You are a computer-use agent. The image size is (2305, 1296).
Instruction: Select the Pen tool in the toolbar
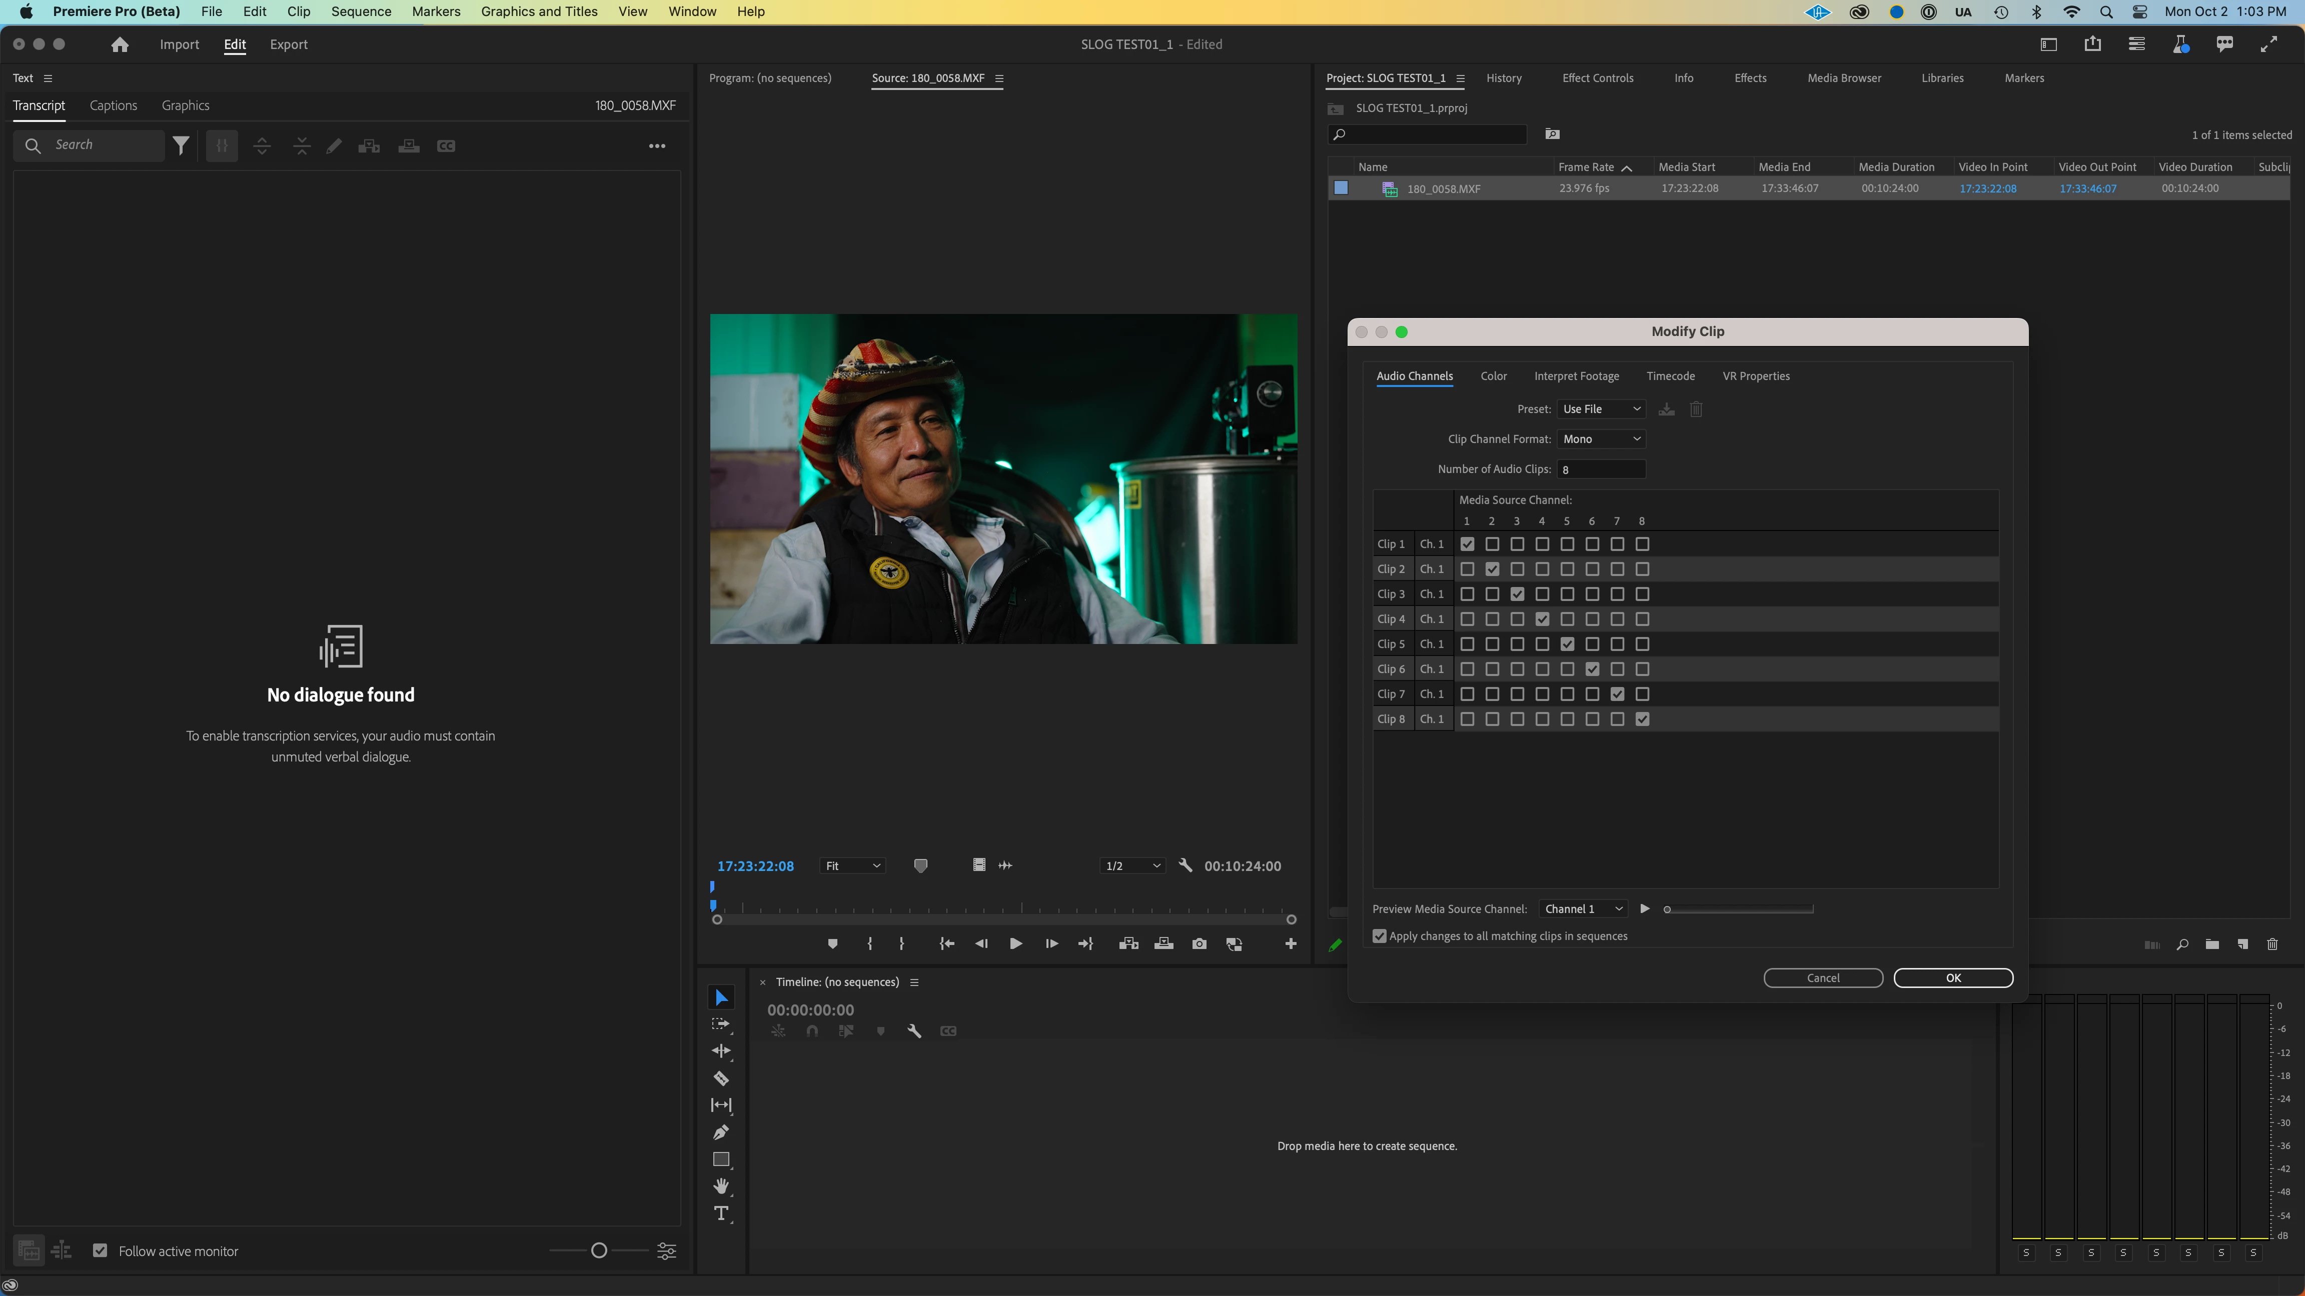(x=720, y=1132)
